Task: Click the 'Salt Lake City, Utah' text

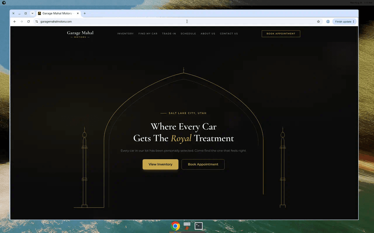Action: [188, 113]
